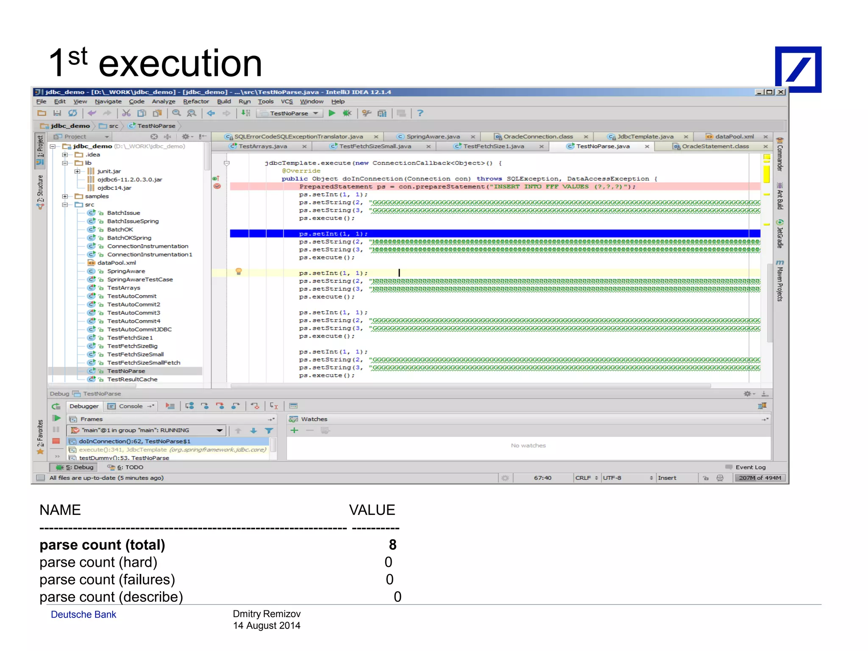Open the Project view selector dropdown
This screenshot has width=868, height=651.
tap(81, 136)
